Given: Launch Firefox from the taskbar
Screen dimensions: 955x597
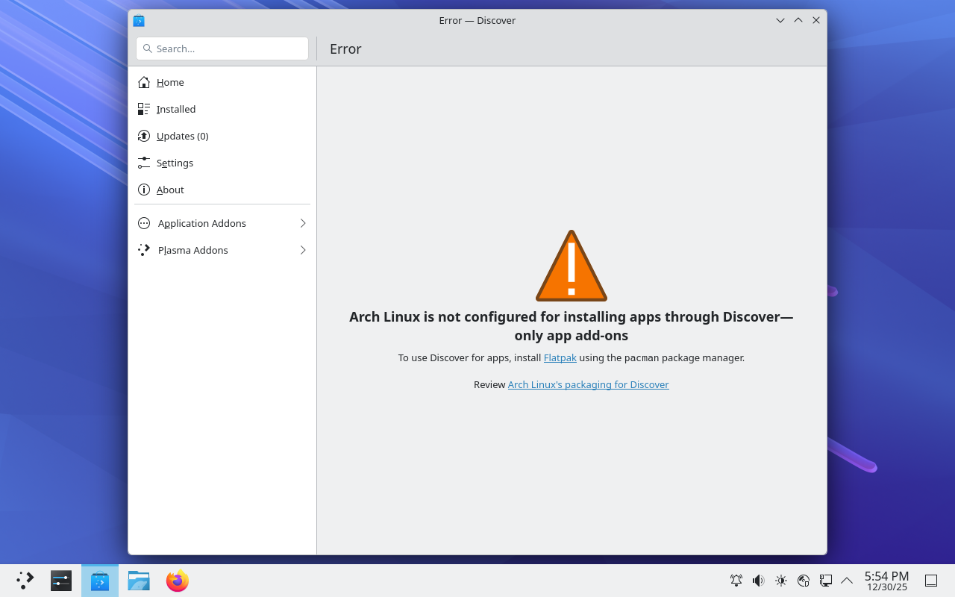Looking at the screenshot, I should coord(178,581).
